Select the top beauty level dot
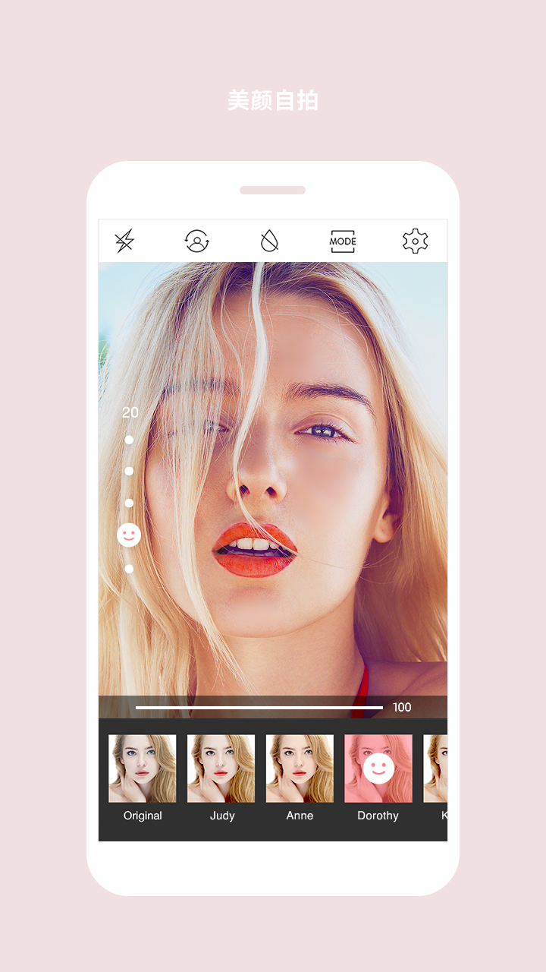546x972 pixels. (129, 440)
